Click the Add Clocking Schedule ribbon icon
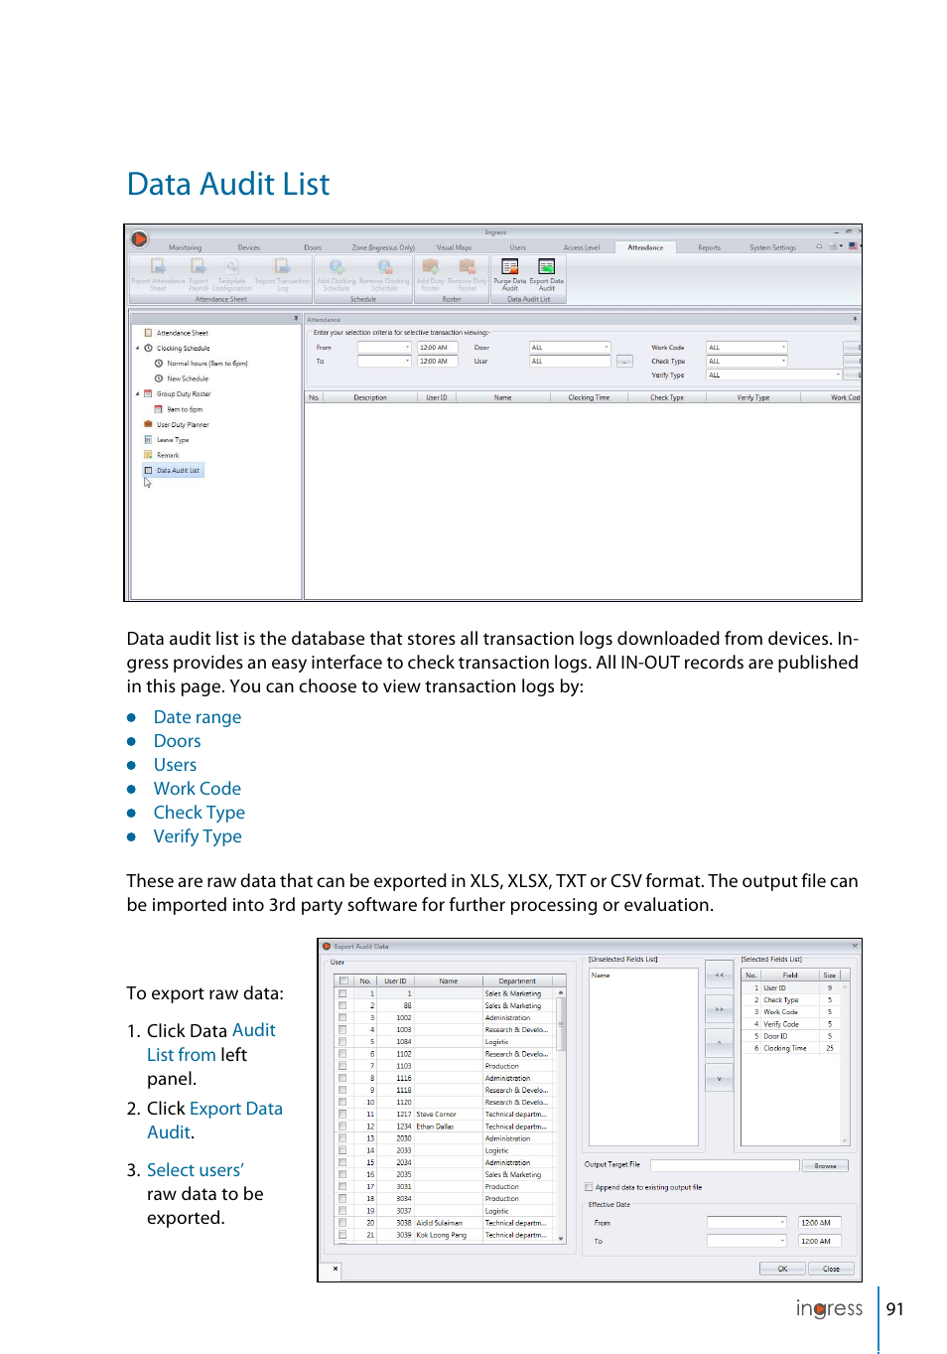Image resolution: width=947 pixels, height=1354 pixels. pyautogui.click(x=337, y=266)
